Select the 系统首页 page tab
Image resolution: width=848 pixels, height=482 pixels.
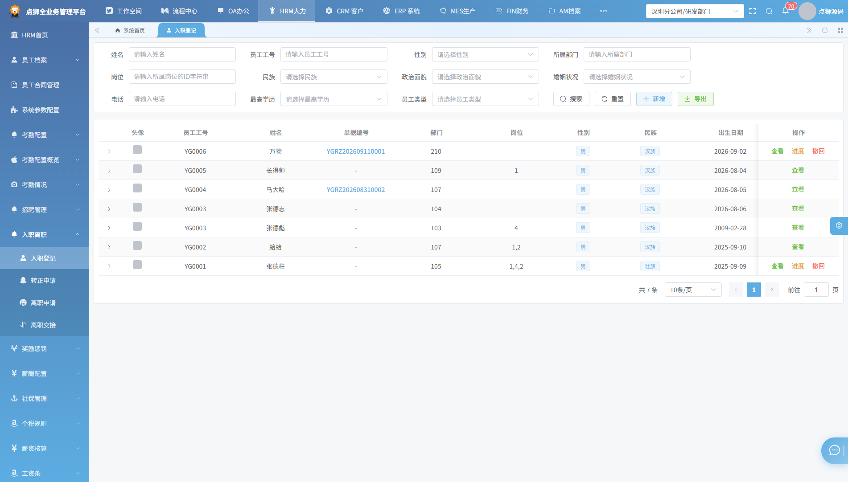pos(130,30)
